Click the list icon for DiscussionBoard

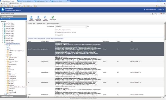tap(8, 65)
